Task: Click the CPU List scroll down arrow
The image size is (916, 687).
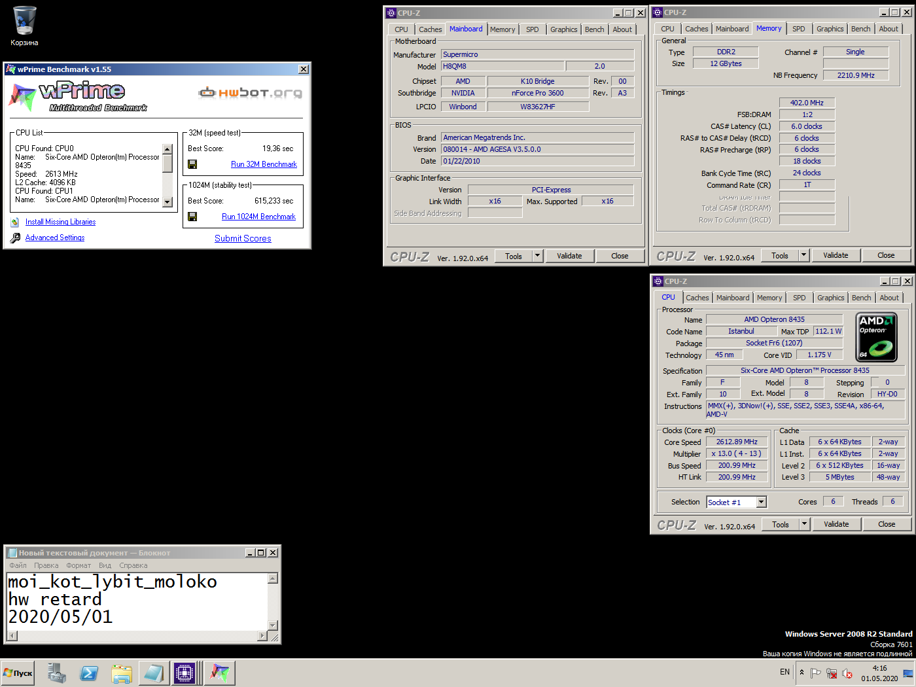Action: pyautogui.click(x=167, y=202)
